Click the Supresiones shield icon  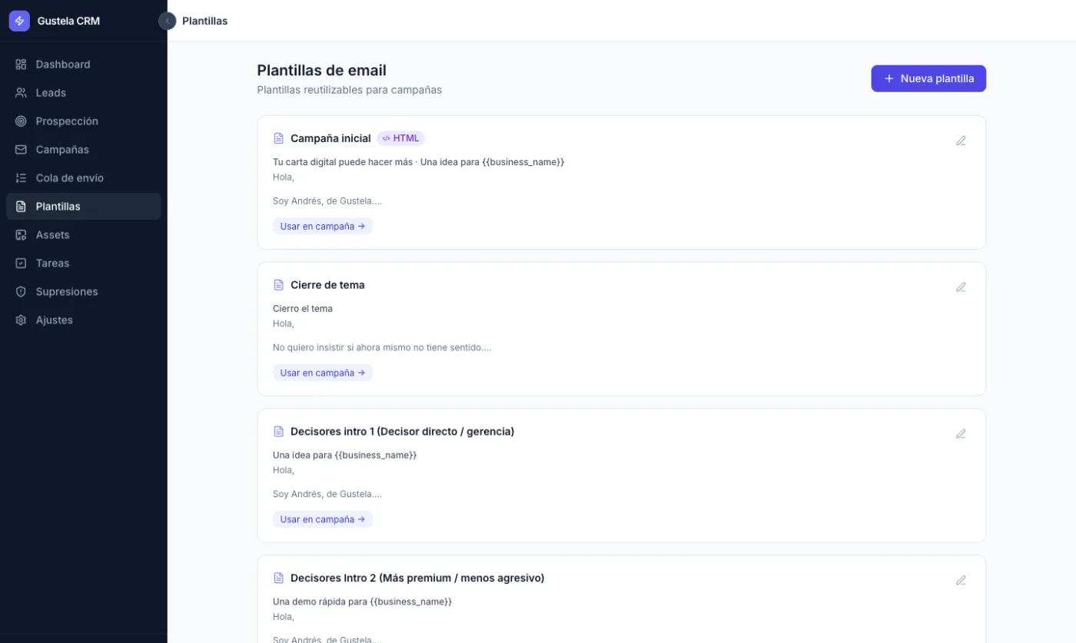[21, 292]
